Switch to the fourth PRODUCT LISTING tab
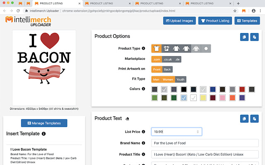Image resolution: width=265 pixels, height=165 pixels. (208, 3)
